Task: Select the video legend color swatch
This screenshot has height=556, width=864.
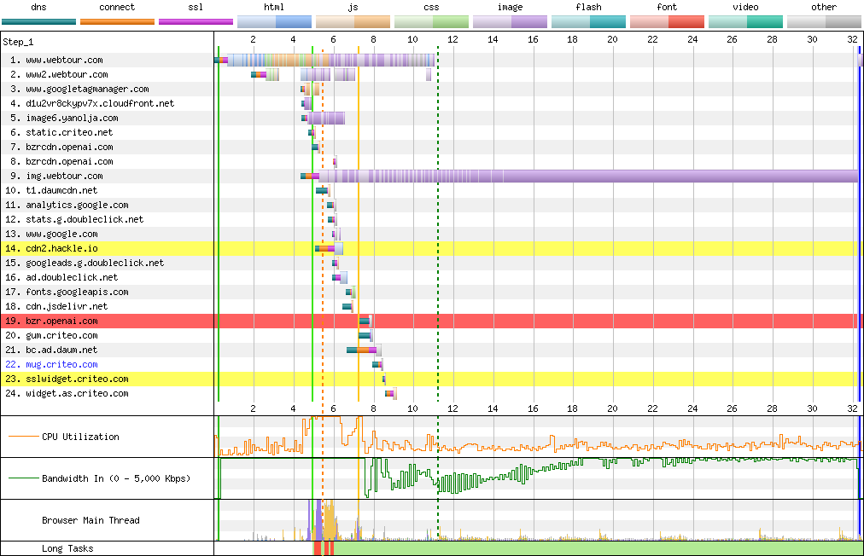Action: point(745,22)
